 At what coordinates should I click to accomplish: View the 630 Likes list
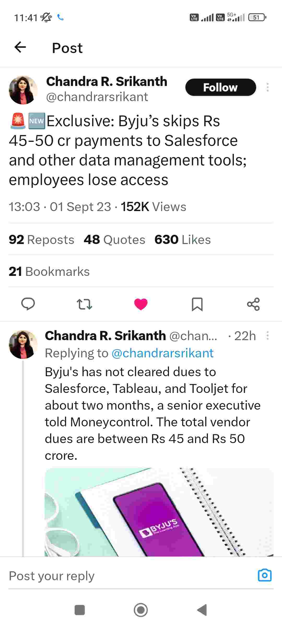pos(183,240)
